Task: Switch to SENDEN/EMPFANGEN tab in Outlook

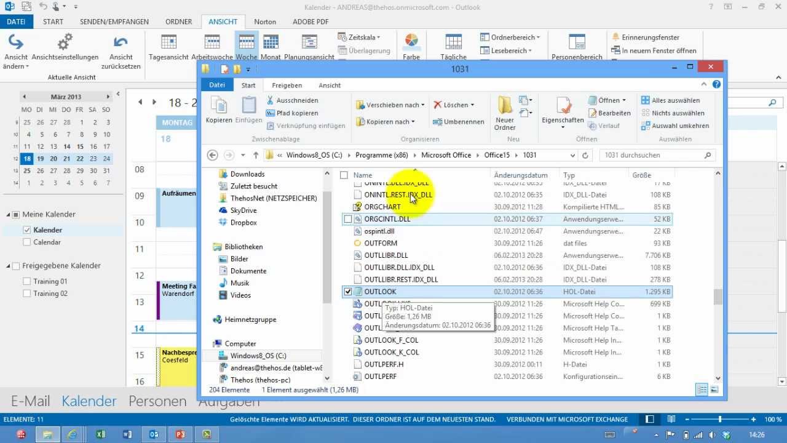Action: [114, 22]
